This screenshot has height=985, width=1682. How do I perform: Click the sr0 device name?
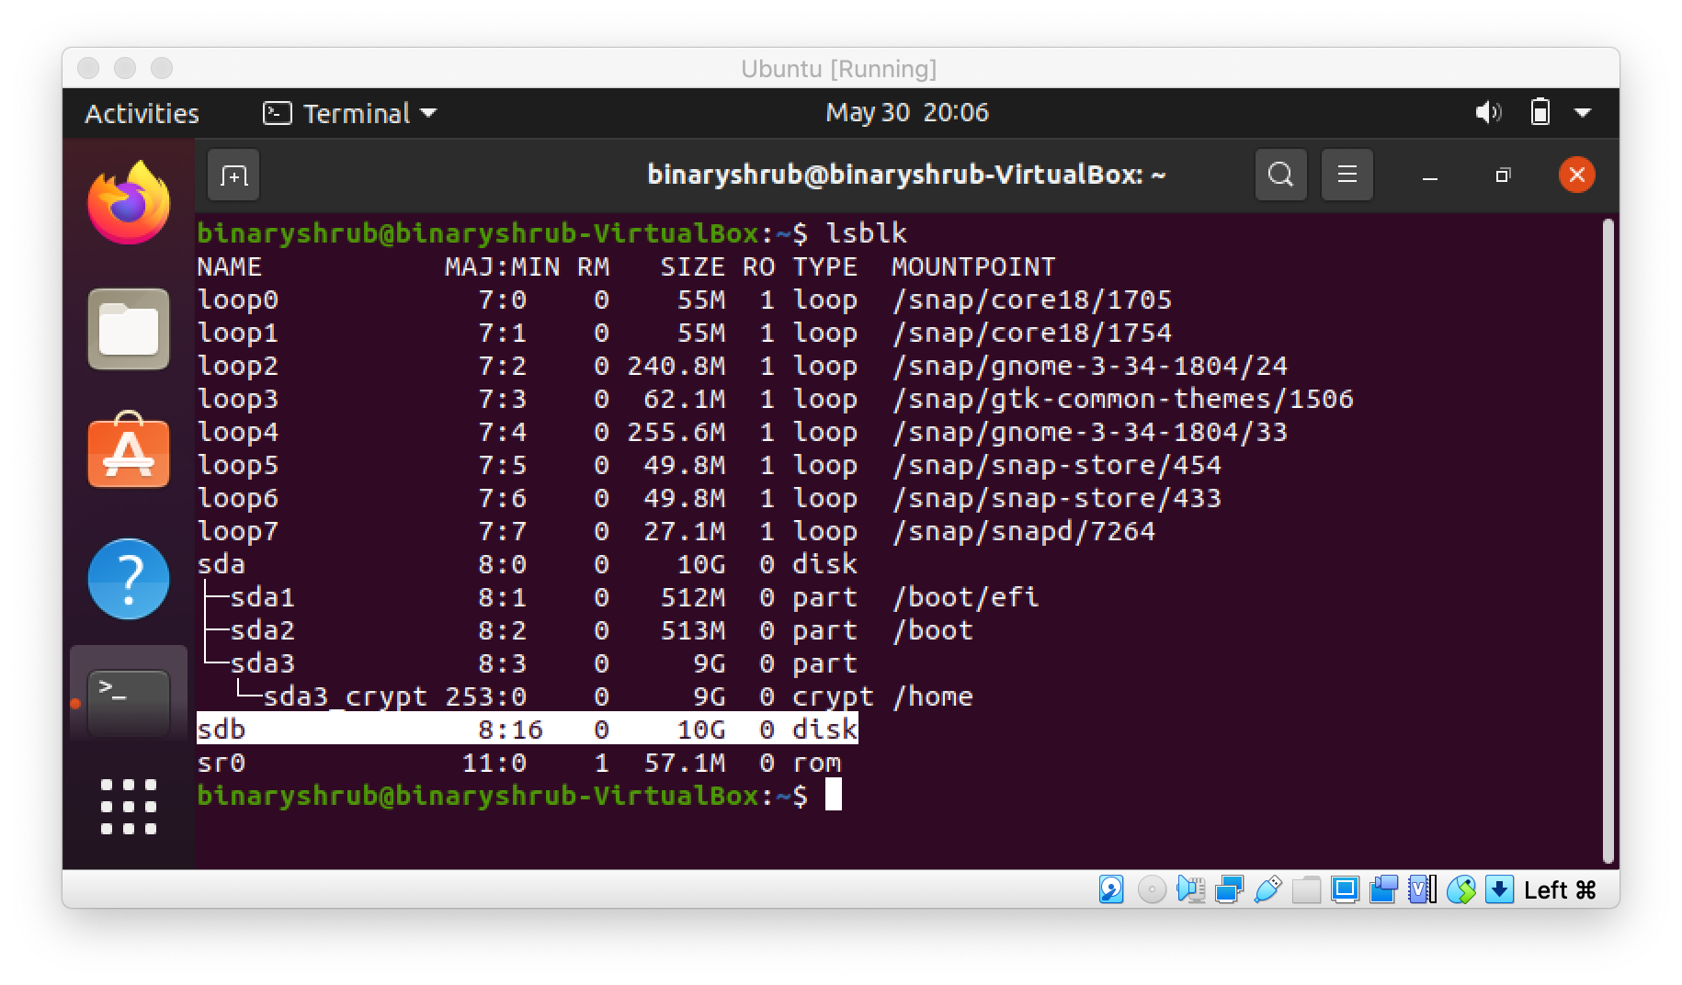coord(222,763)
